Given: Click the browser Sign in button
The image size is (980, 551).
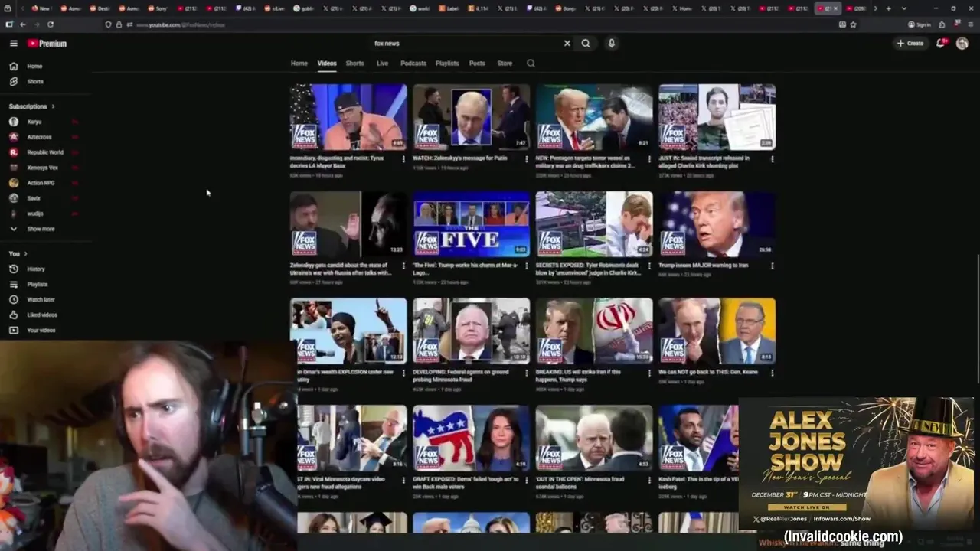Looking at the screenshot, I should 920,24.
